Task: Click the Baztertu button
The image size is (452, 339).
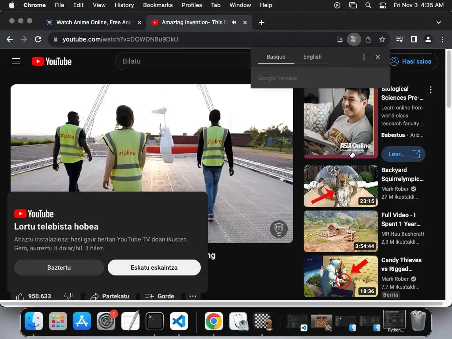Action: (x=59, y=267)
